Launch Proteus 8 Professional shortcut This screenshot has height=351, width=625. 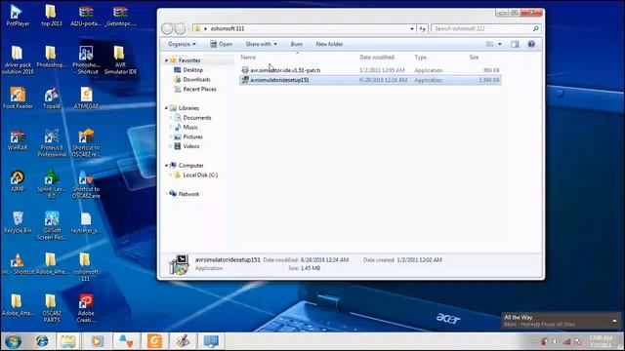click(x=52, y=143)
